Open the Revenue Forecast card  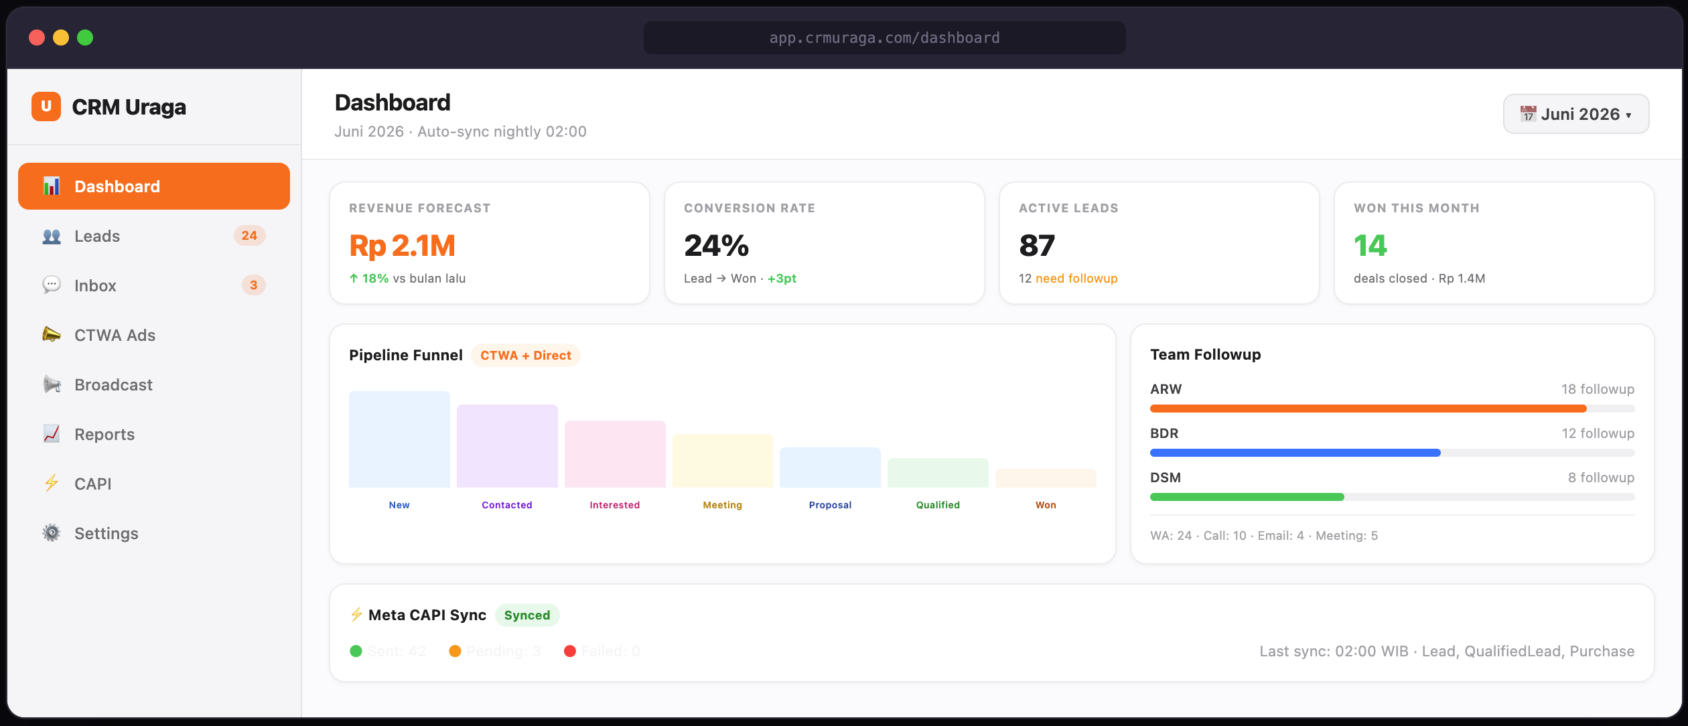click(x=490, y=243)
